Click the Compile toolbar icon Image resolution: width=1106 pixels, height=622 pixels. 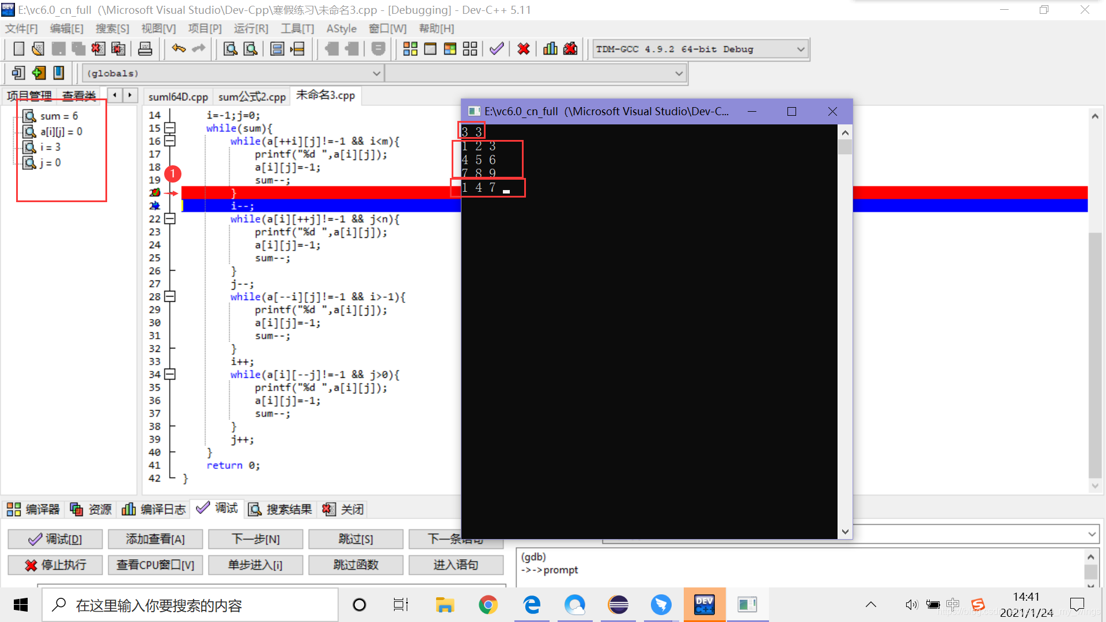pyautogui.click(x=410, y=49)
